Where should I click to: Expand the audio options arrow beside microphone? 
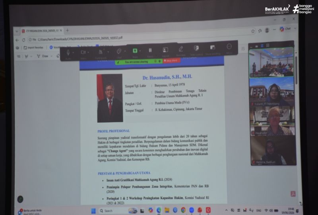(73, 53)
